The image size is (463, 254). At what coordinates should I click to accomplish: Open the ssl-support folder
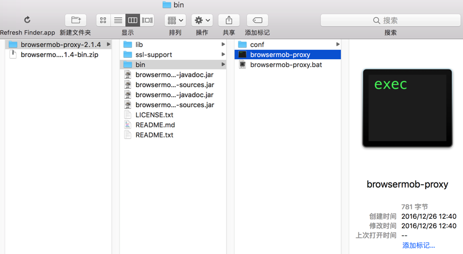click(x=173, y=55)
